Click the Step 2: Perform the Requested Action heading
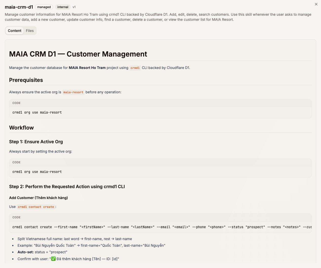 (x=67, y=187)
